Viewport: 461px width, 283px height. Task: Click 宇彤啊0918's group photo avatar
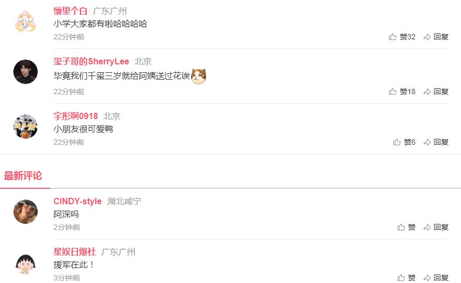[26, 127]
